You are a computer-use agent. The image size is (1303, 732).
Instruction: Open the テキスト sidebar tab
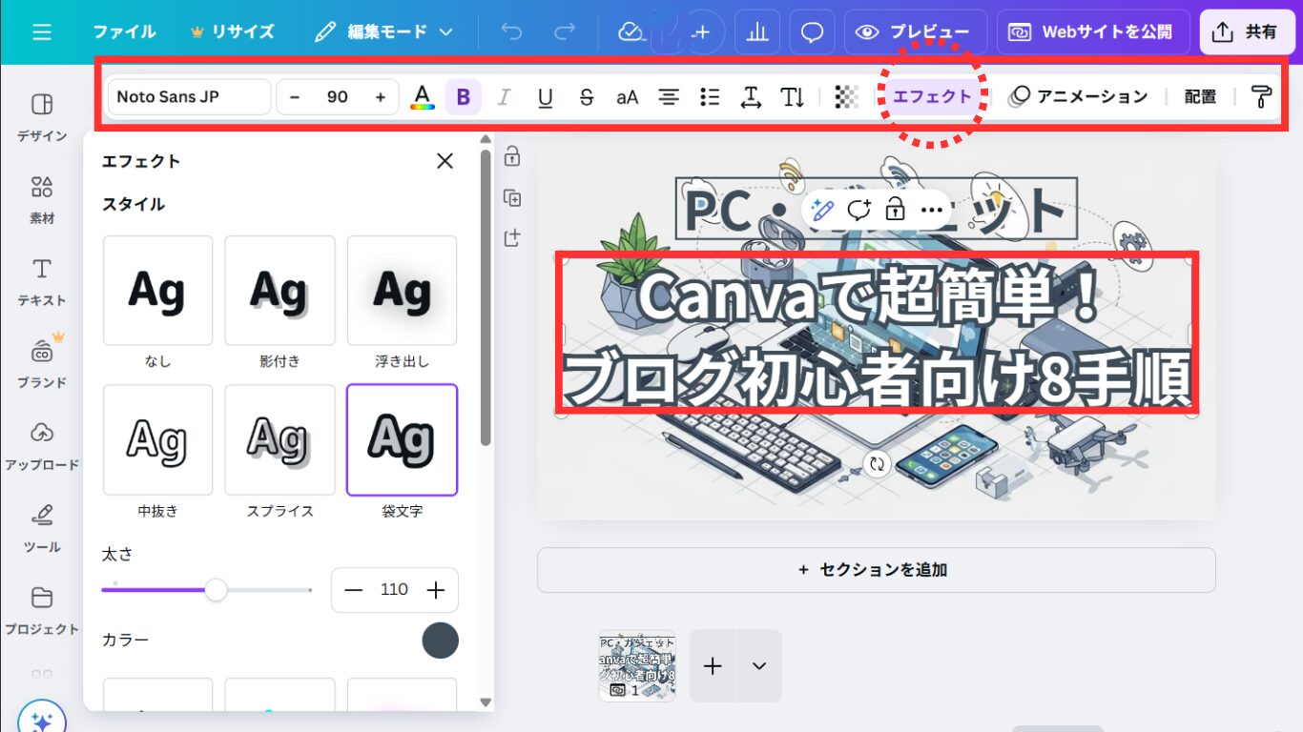point(42,281)
